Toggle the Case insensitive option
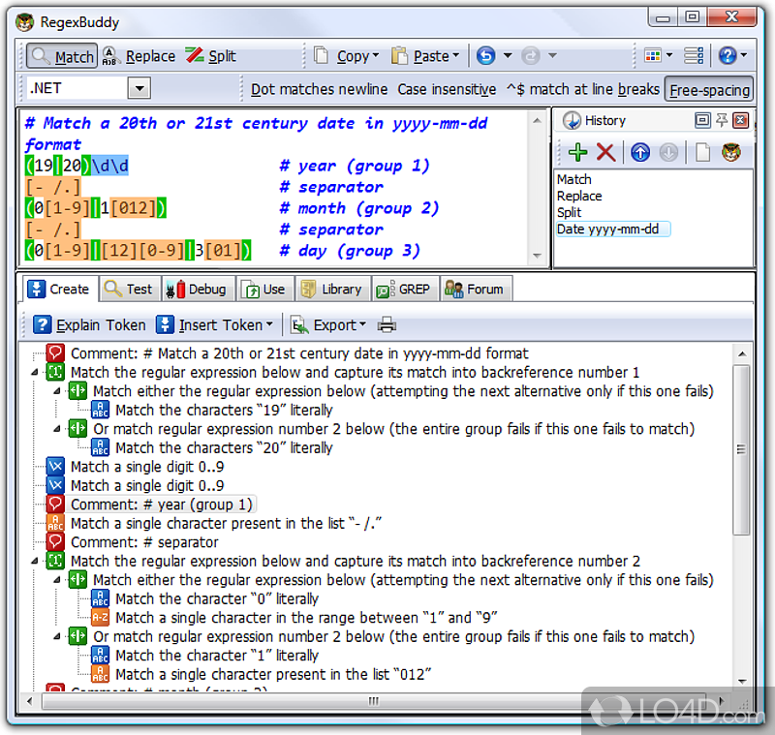The width and height of the screenshot is (775, 735). click(447, 89)
